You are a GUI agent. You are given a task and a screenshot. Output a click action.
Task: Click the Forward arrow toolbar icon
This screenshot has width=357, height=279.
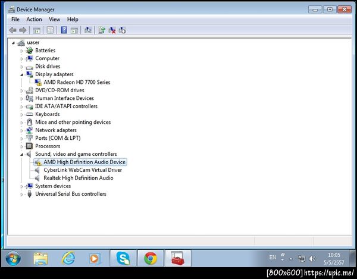(23, 30)
